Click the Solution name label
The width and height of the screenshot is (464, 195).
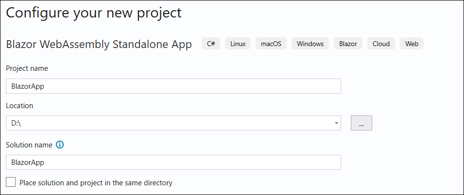pyautogui.click(x=29, y=145)
